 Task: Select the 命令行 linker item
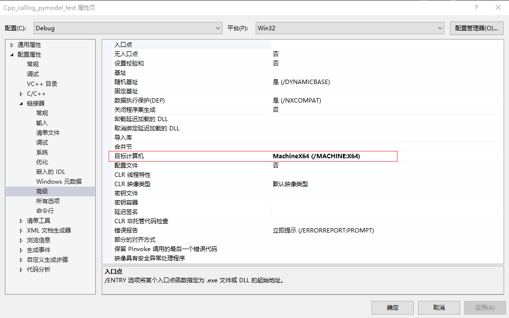pyautogui.click(x=45, y=211)
